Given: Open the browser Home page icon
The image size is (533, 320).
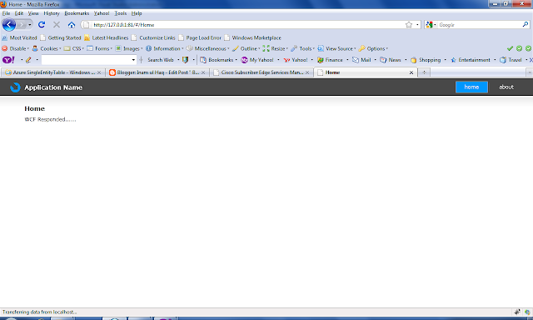Looking at the screenshot, I should coord(72,25).
